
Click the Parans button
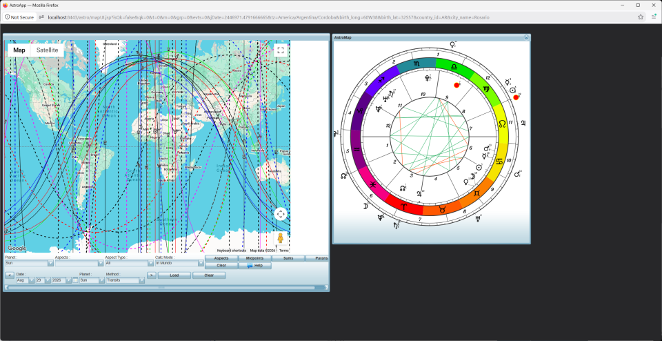[317, 258]
